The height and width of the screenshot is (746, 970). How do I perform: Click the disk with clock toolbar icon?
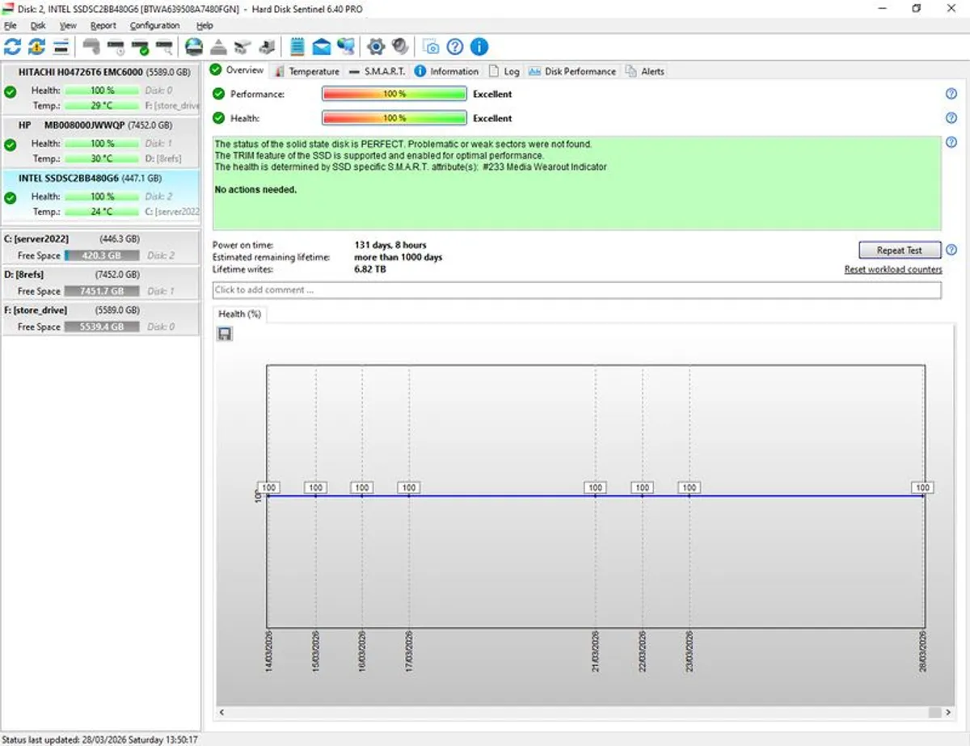tap(116, 46)
